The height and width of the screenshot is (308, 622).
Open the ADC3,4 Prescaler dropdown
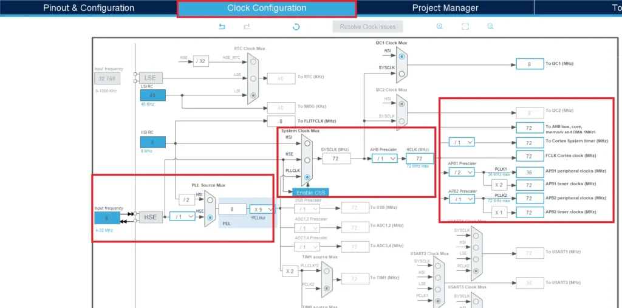coord(307,247)
